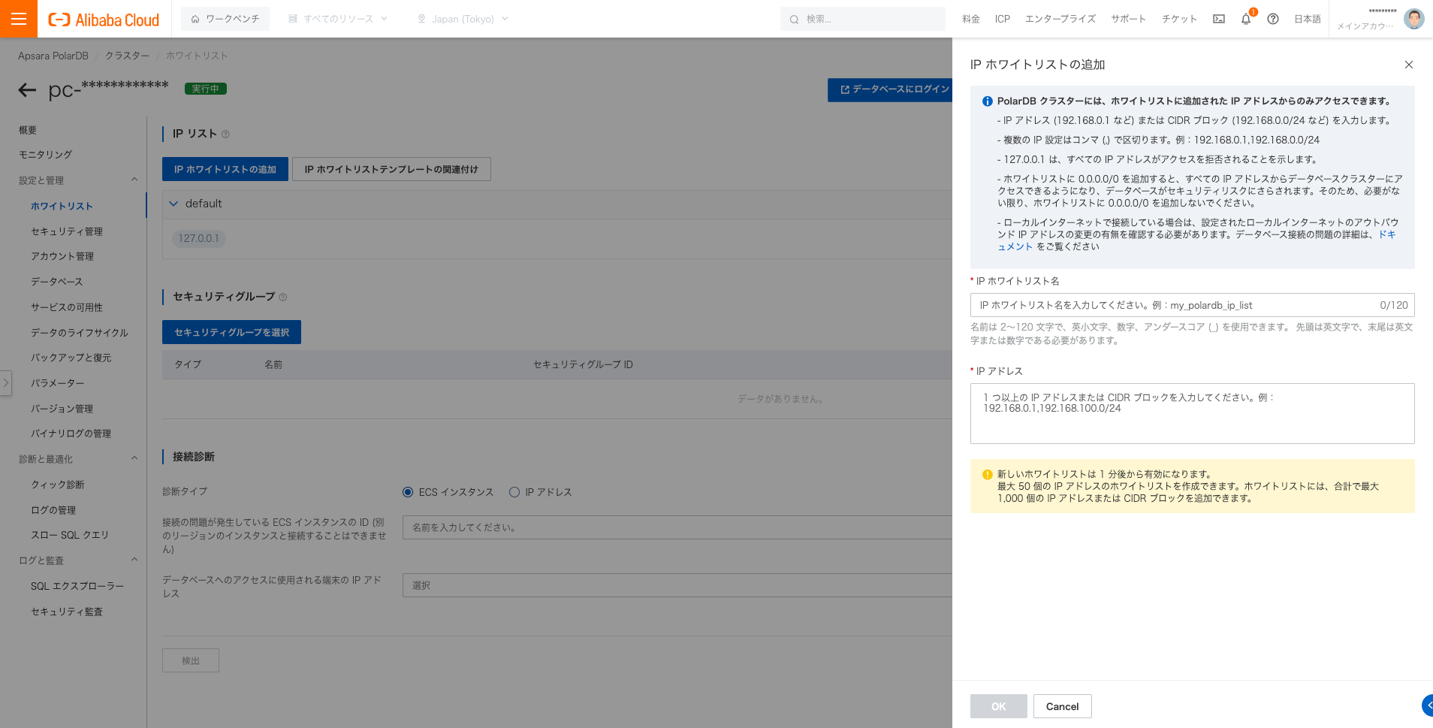Viewport: 1433px width, 728px height.
Task: Open クイック診断 in sidebar
Action: point(58,485)
